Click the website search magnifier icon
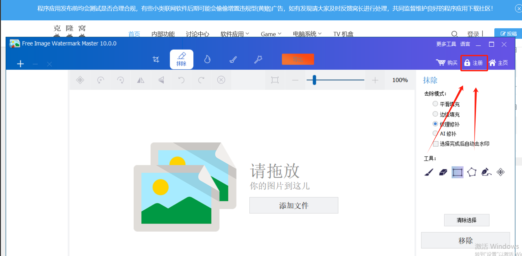 pos(454,34)
